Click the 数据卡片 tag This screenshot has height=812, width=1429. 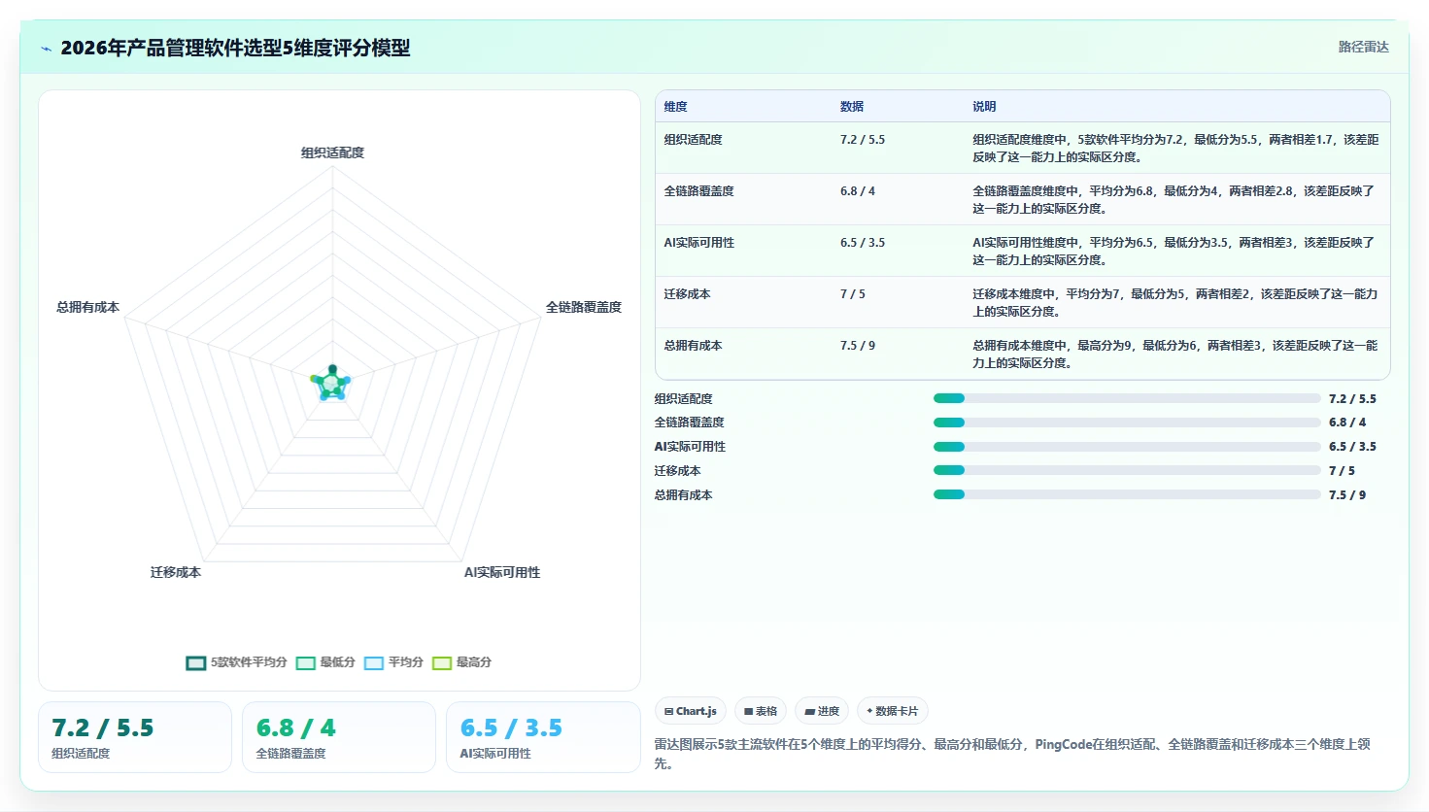(x=893, y=711)
